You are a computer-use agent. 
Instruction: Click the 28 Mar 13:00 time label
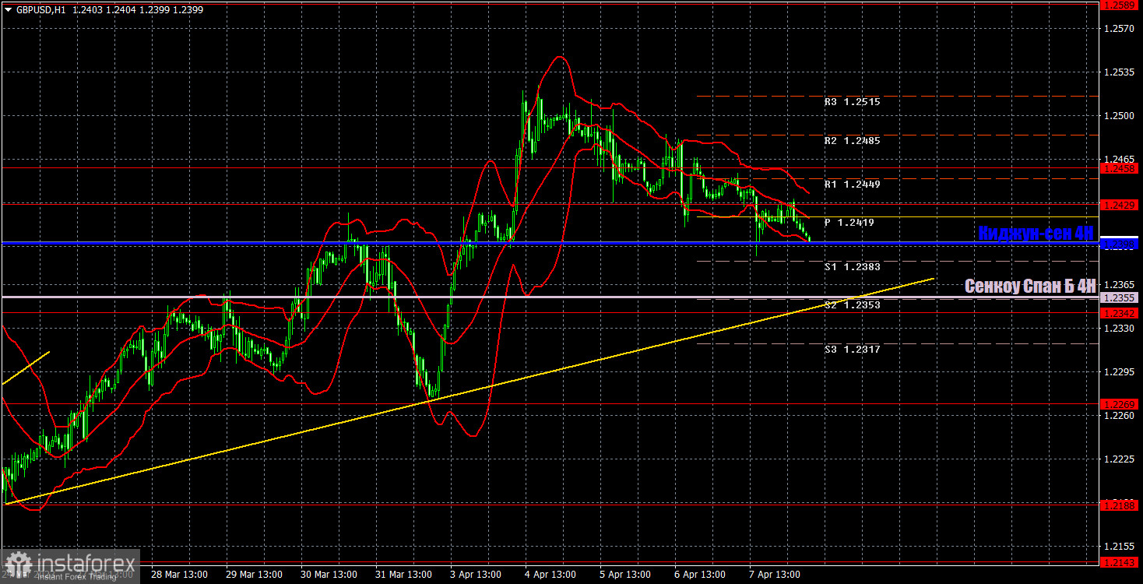click(178, 575)
